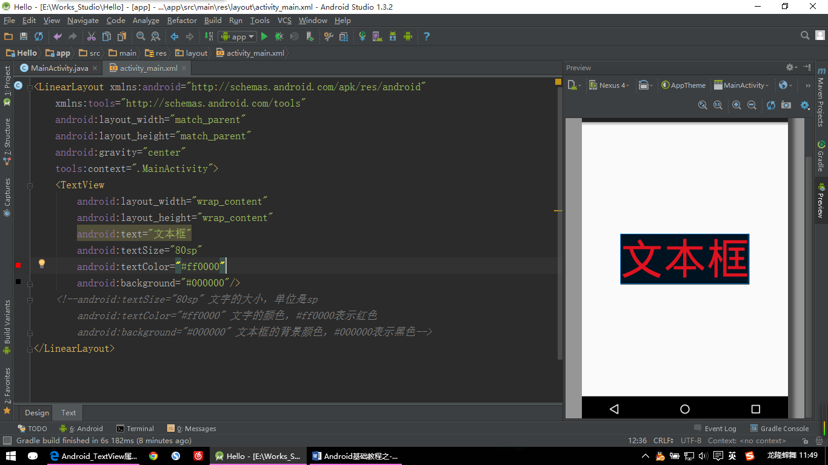Start debugging with the green bug icon

click(x=279, y=36)
